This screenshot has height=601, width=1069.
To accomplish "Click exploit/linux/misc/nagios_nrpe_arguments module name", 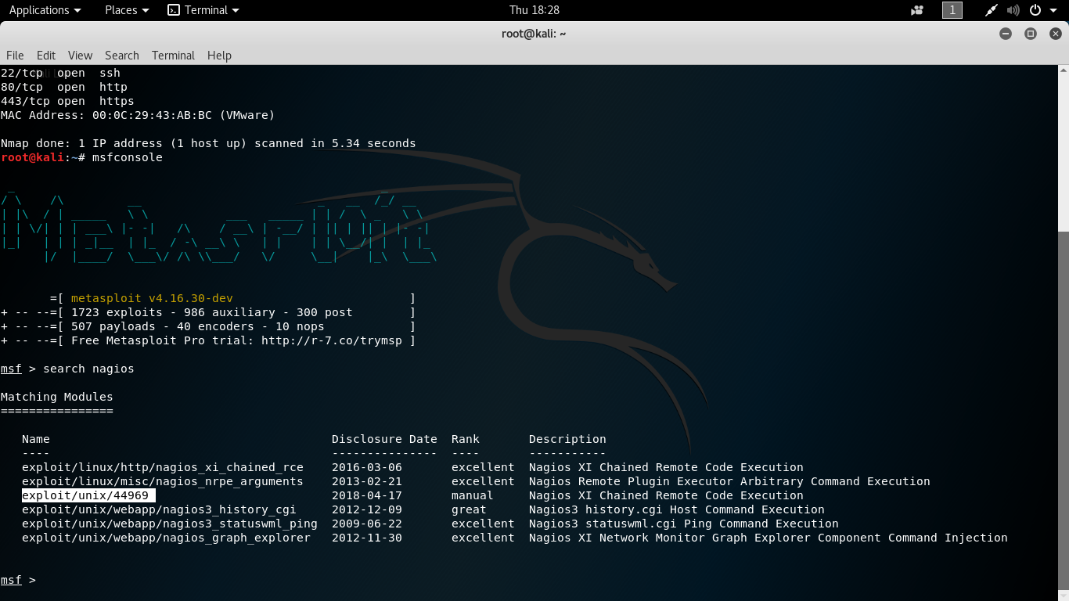I will (163, 481).
